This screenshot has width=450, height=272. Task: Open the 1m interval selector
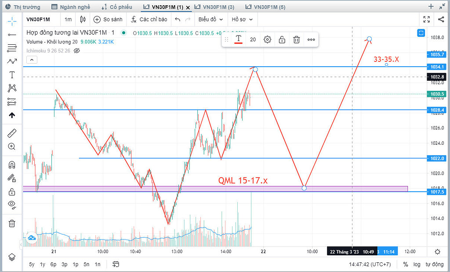pyautogui.click(x=68, y=19)
